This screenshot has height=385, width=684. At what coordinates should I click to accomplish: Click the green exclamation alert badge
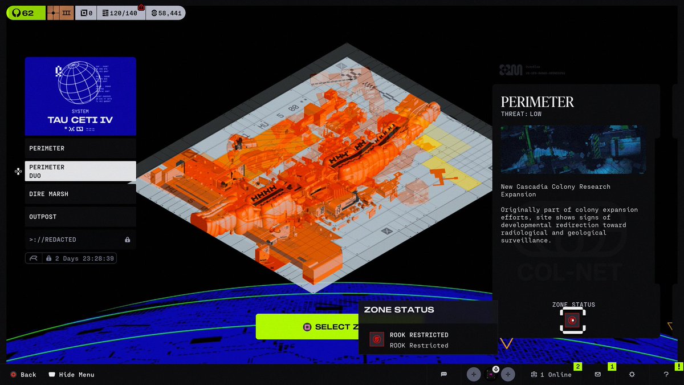coord(678,367)
